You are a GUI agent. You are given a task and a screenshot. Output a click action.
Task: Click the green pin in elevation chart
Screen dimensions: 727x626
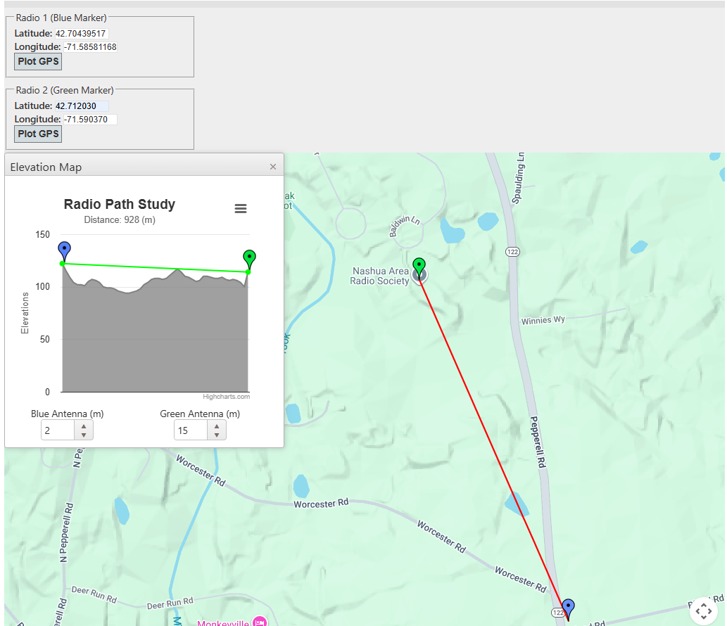coord(249,257)
